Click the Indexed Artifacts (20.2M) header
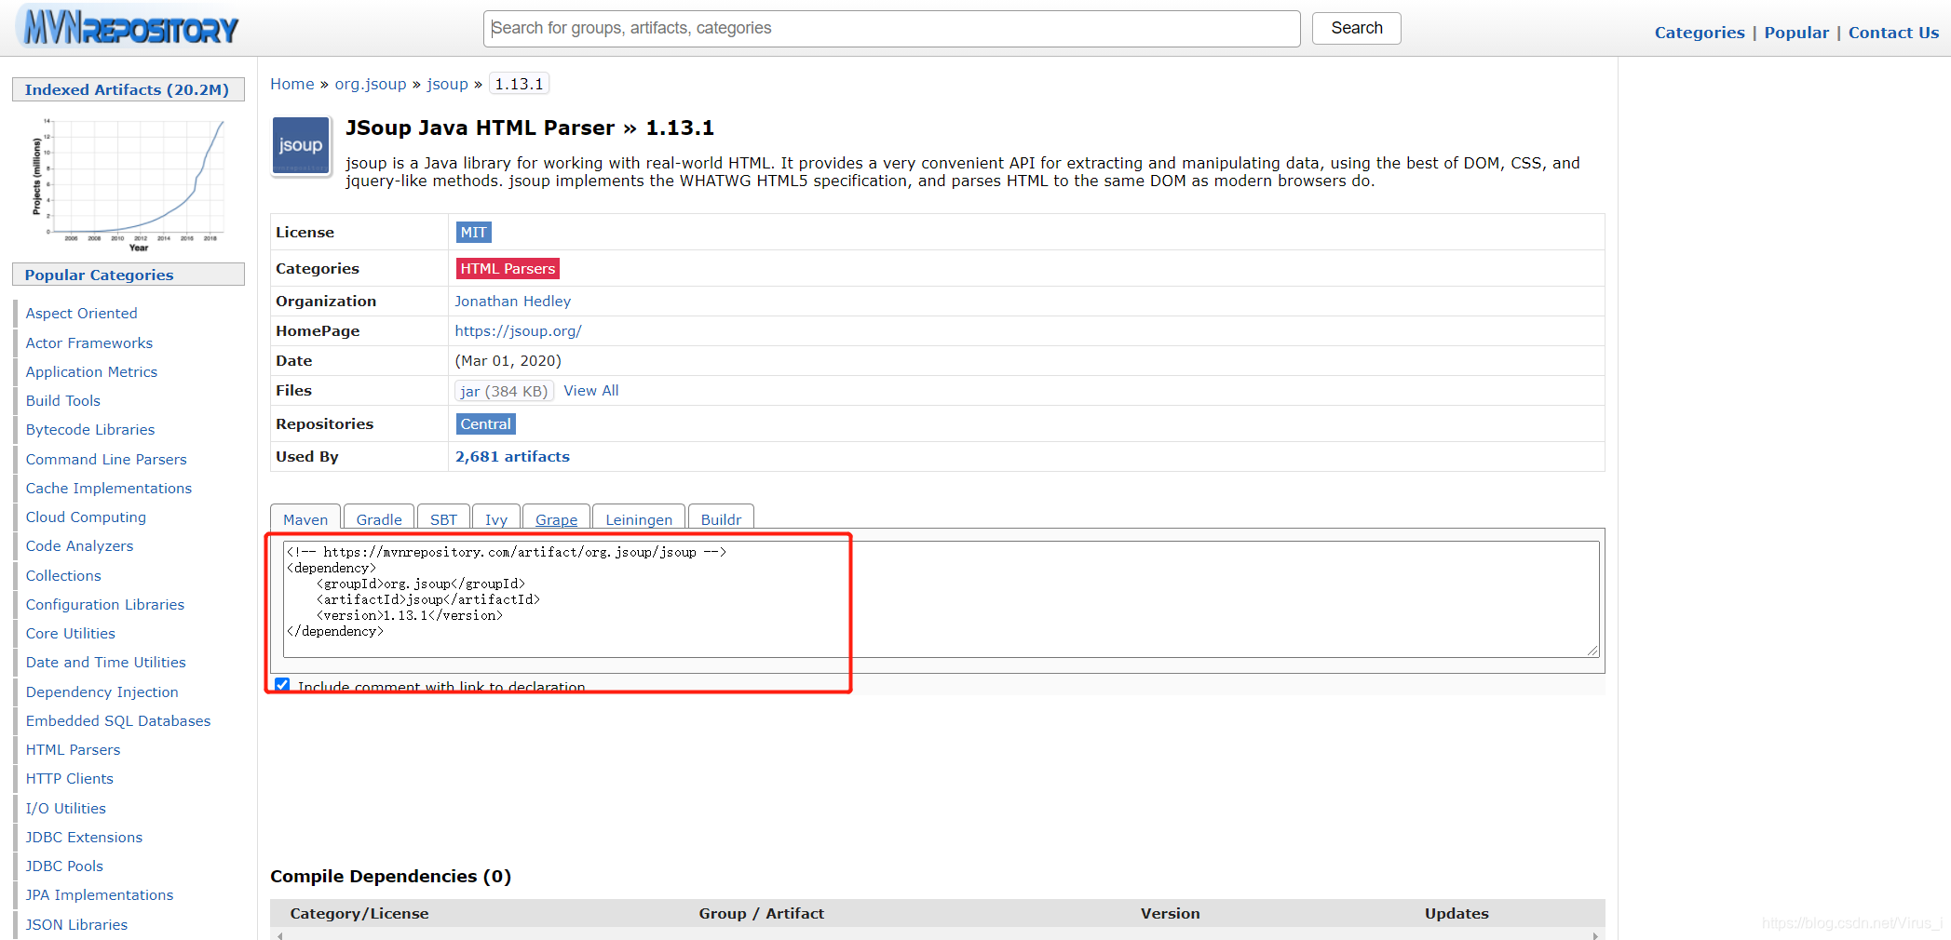Screen dimensions: 1951x940 tap(128, 89)
